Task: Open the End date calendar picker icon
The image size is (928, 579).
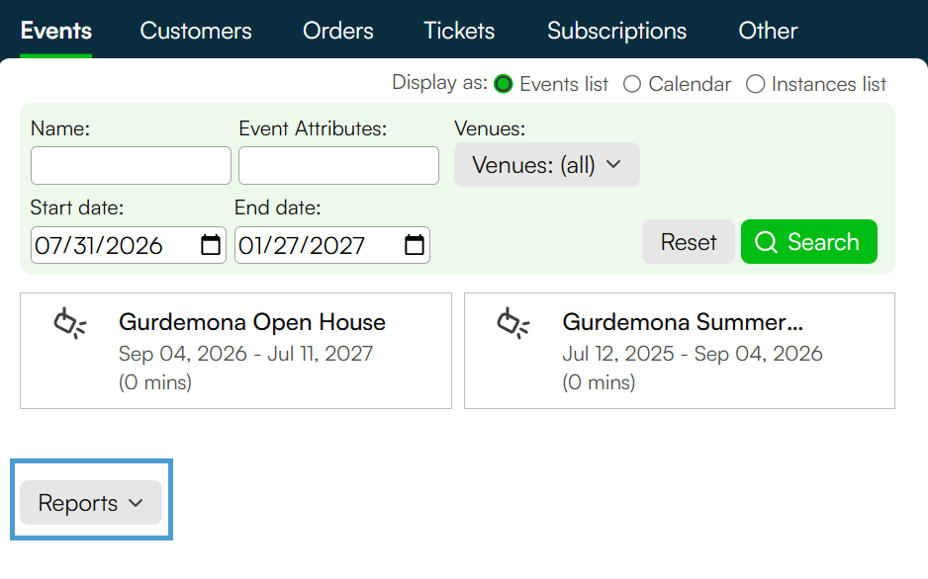Action: tap(415, 245)
